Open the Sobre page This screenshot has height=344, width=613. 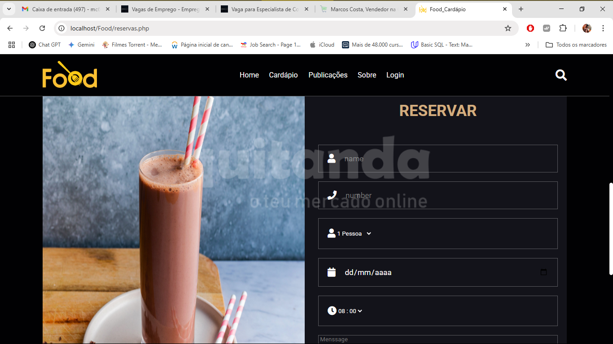[367, 75]
